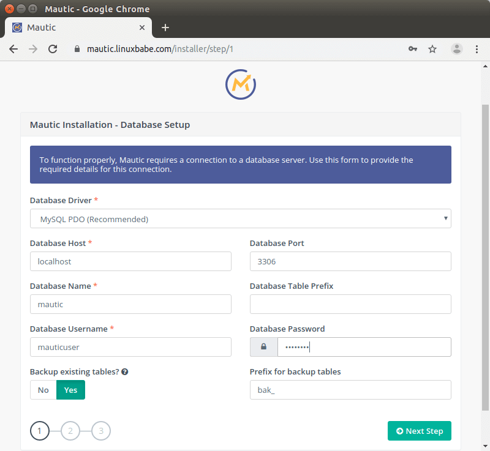
Task: Open the Chrome profile avatar
Action: [x=457, y=49]
